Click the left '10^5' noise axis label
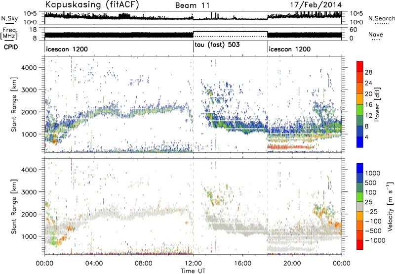This screenshot has width=395, height=274. pos(30,14)
